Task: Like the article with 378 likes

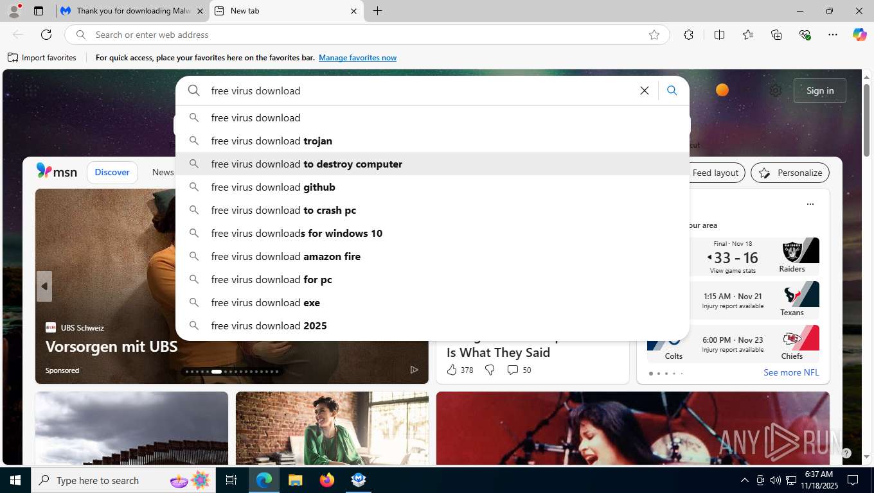Action: click(x=460, y=370)
